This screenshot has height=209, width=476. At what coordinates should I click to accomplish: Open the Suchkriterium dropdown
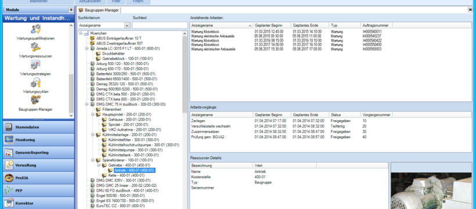click(x=127, y=26)
